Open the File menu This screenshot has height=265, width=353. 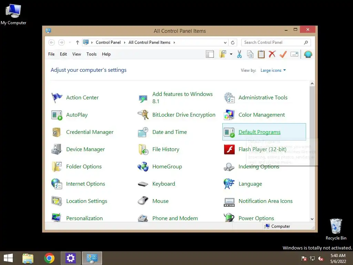pyautogui.click(x=51, y=54)
